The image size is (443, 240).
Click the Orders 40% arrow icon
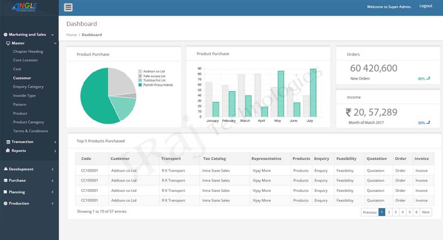428,78
